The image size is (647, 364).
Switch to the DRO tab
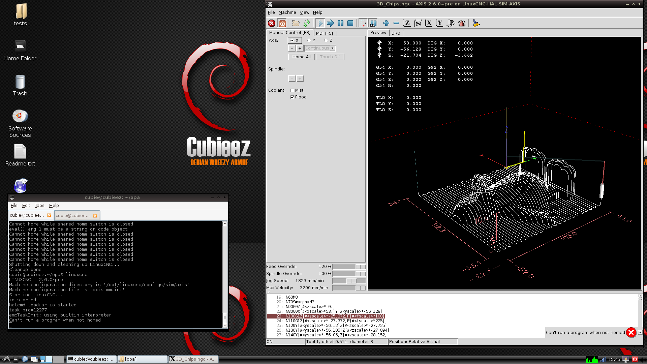pos(396,33)
